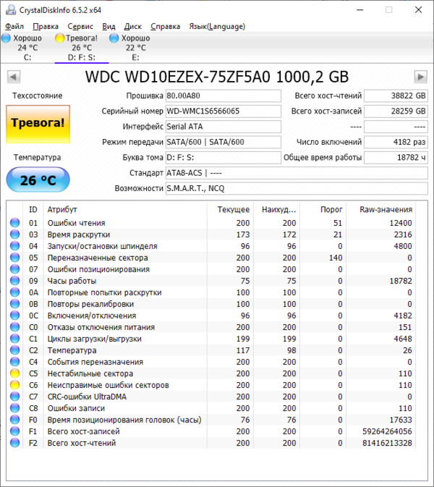434x487 pixels.
Task: Click the ID column header
Action: coord(33,210)
